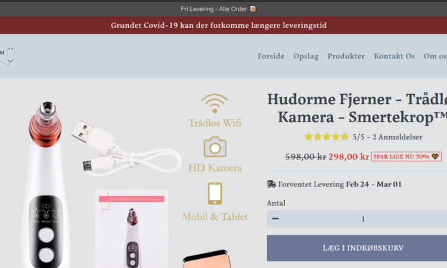Go to the Produkter page
The width and height of the screenshot is (447, 268).
346,56
